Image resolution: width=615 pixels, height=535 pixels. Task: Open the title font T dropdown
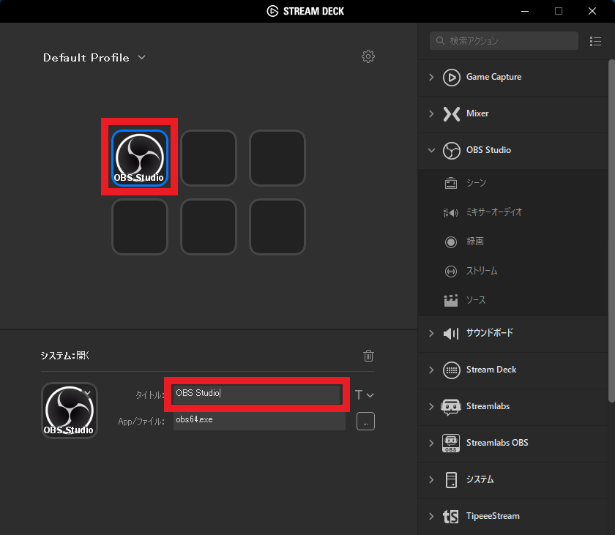click(364, 395)
